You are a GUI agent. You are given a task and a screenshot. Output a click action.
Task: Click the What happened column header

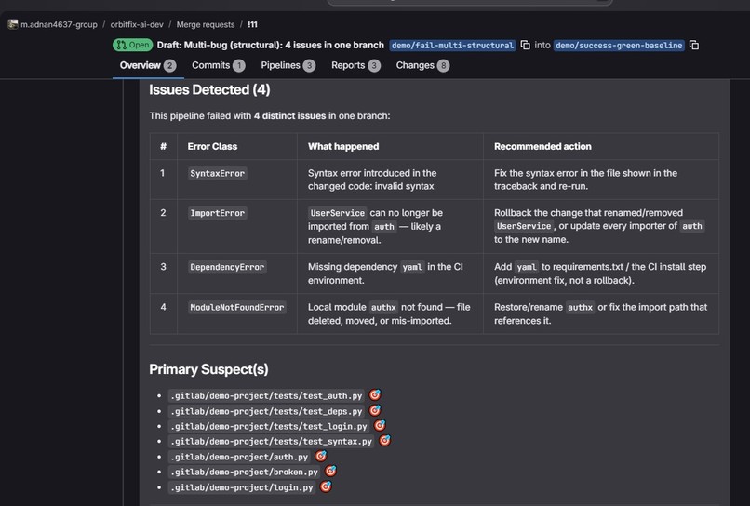tap(343, 146)
